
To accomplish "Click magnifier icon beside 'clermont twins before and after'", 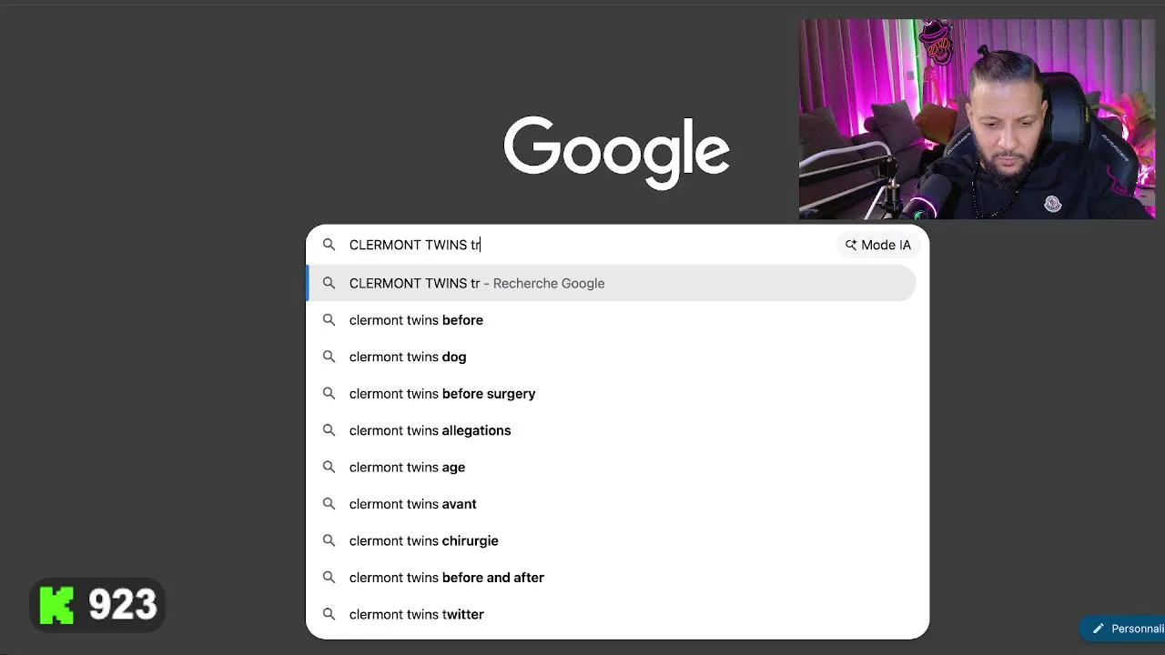I will 329,578.
